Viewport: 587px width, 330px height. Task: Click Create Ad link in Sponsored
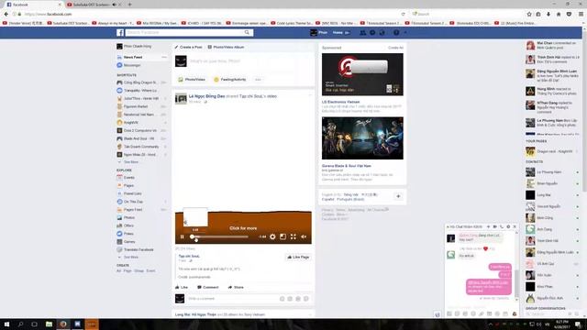pos(395,48)
